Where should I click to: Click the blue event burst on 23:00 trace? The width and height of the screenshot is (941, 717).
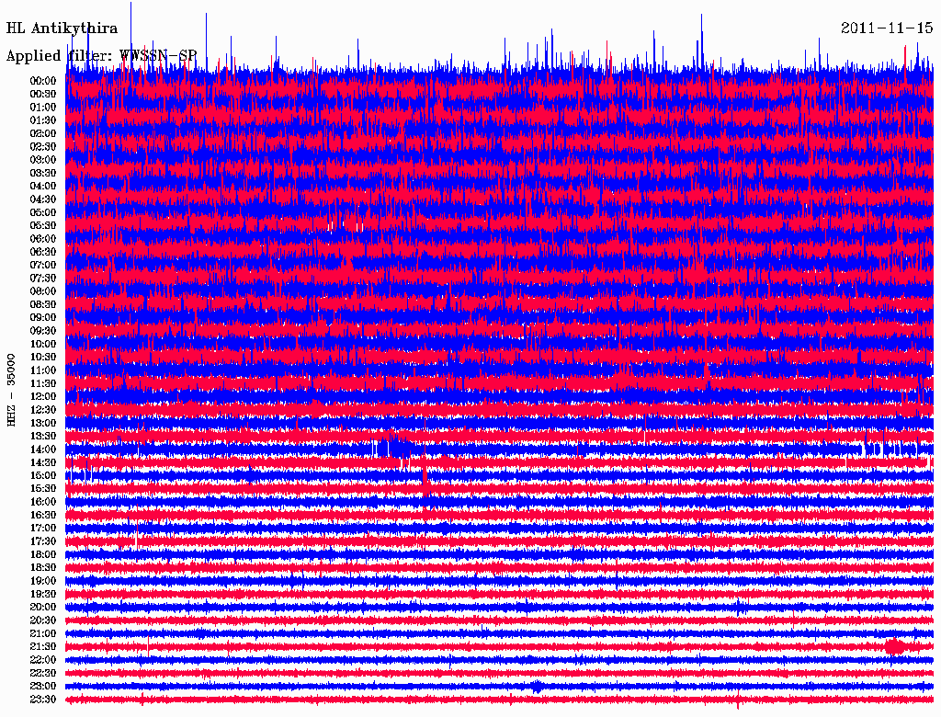click(537, 687)
